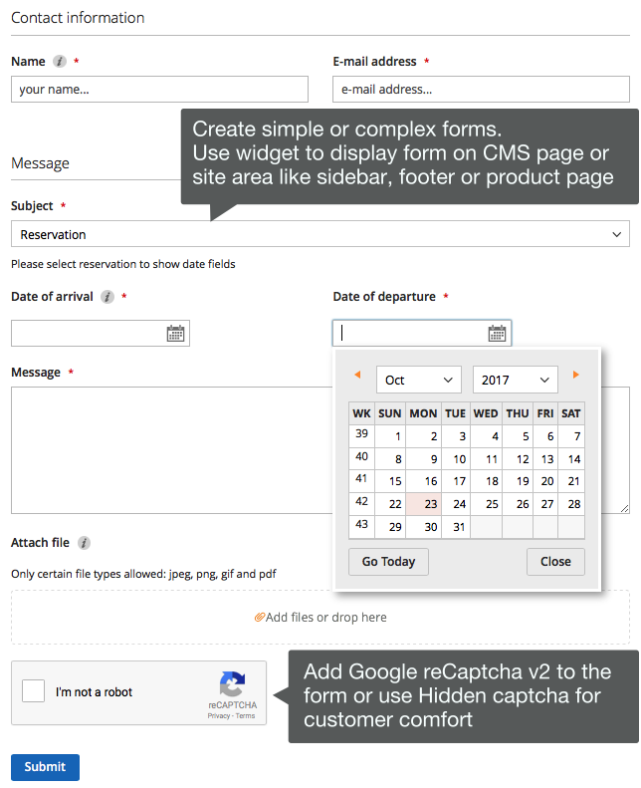Open calendar icon in Date of arrival field
The image size is (641, 788).
click(175, 334)
